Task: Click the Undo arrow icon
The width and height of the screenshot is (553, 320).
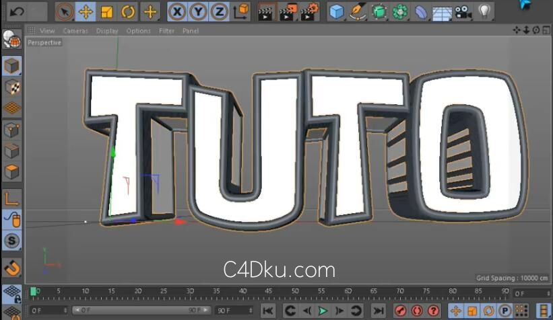Action: click(16, 11)
